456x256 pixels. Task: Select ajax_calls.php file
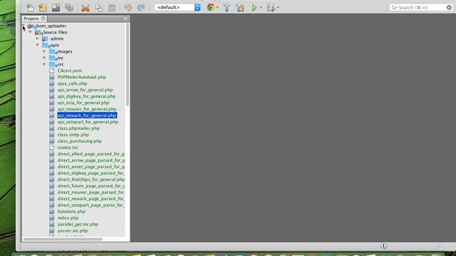[x=72, y=84]
